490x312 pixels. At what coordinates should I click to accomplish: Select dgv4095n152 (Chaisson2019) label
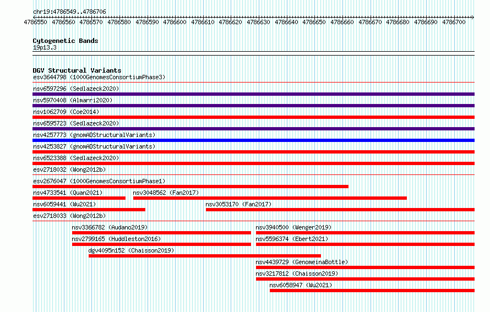[x=131, y=250]
